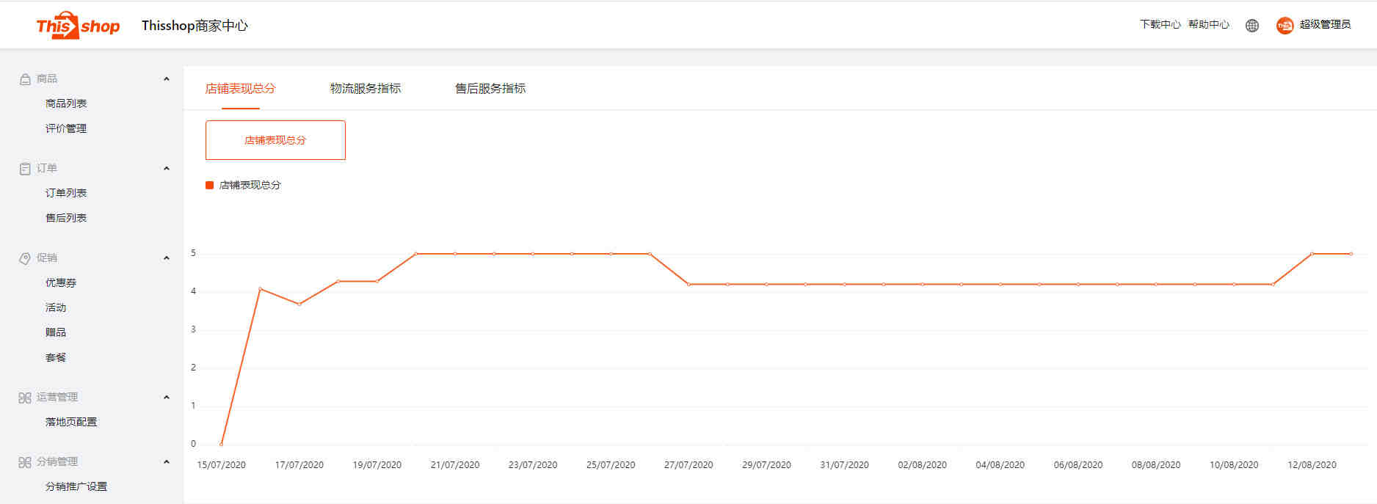Screen dimensions: 1377x504
Task: Collapse the 商品 menu section arrow
Action: point(167,79)
